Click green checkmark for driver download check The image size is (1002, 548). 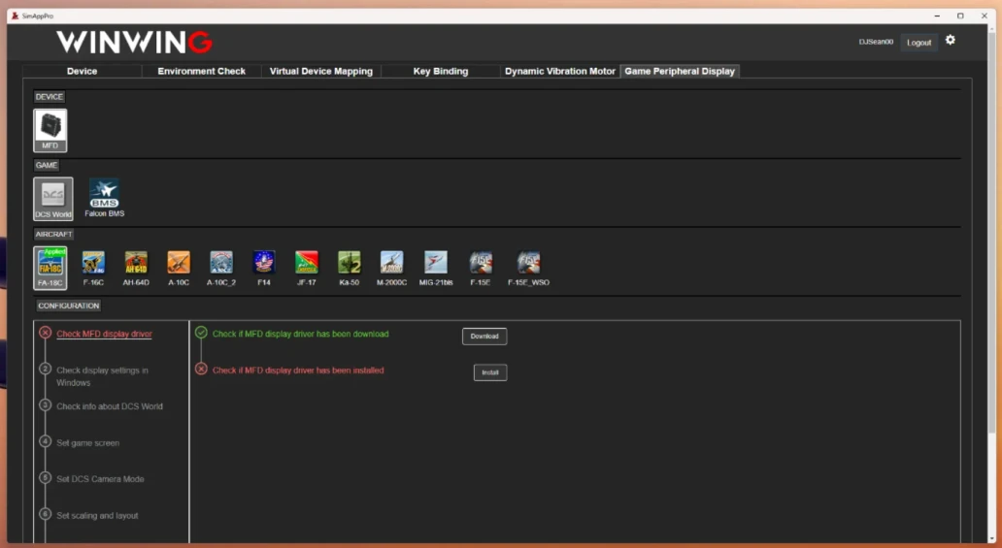[201, 333]
